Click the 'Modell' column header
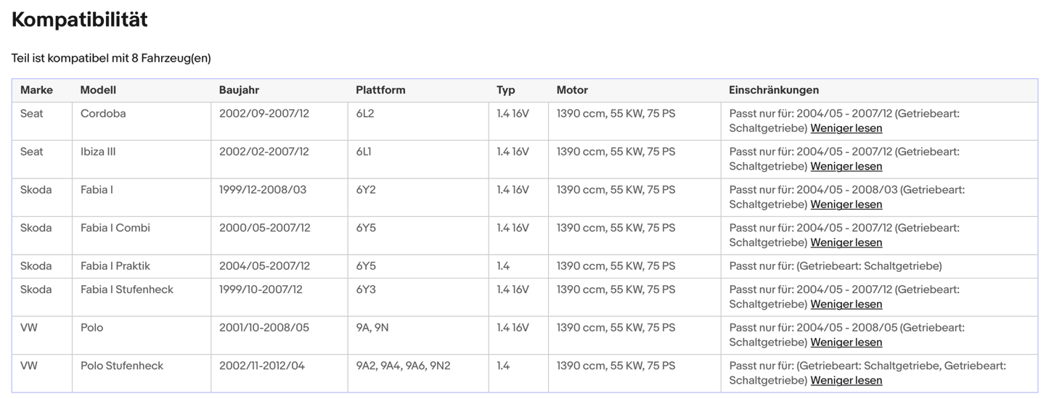1049x399 pixels. coord(98,90)
